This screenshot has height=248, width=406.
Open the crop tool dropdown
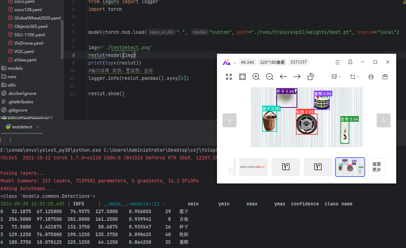point(355,77)
